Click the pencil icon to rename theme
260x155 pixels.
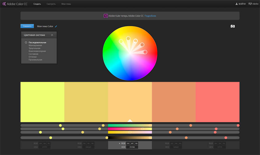click(x=56, y=26)
